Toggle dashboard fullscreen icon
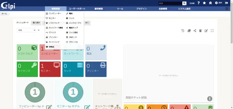 point(212,31)
